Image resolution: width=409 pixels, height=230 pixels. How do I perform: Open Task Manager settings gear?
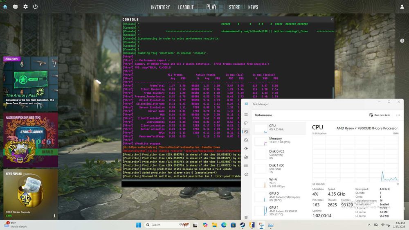[x=246, y=217]
